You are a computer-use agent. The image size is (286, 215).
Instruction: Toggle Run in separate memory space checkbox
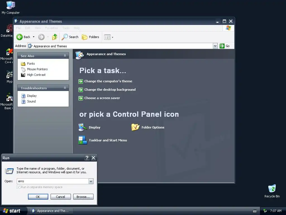[18, 187]
